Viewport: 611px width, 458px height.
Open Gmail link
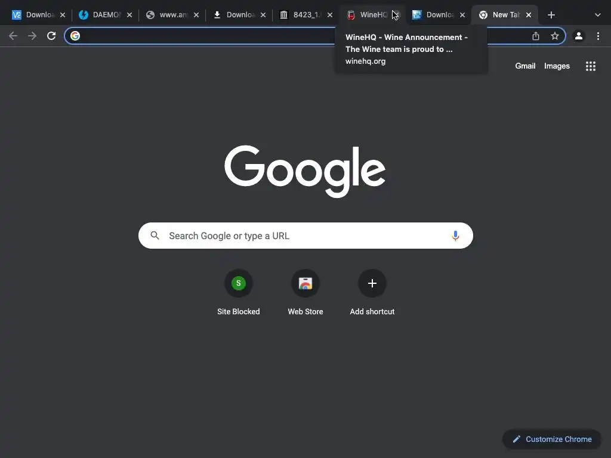[525, 66]
